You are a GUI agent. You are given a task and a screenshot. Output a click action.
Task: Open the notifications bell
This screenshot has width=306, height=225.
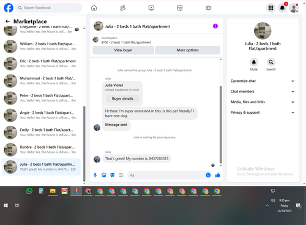[282, 8]
